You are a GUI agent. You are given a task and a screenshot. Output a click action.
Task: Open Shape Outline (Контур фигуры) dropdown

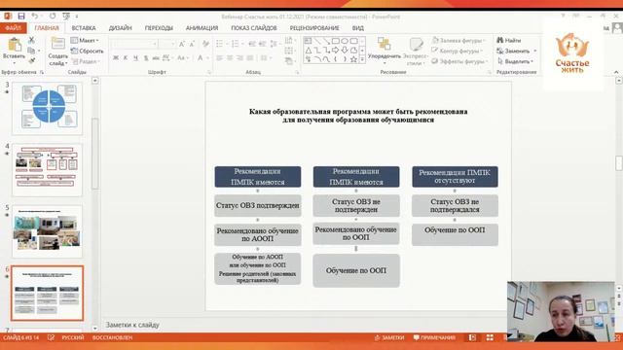[458, 51]
